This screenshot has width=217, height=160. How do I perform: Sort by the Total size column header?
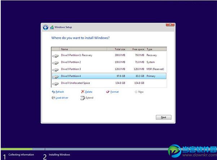pos(116,49)
